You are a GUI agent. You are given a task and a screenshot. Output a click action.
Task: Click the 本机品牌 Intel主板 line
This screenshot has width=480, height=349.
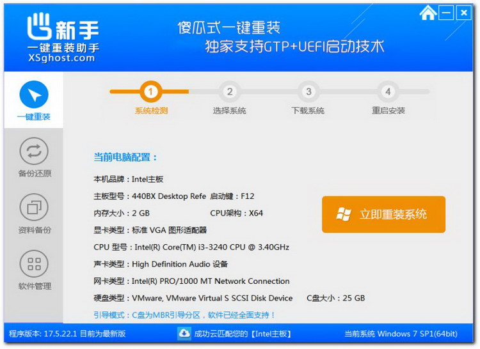click(x=128, y=179)
